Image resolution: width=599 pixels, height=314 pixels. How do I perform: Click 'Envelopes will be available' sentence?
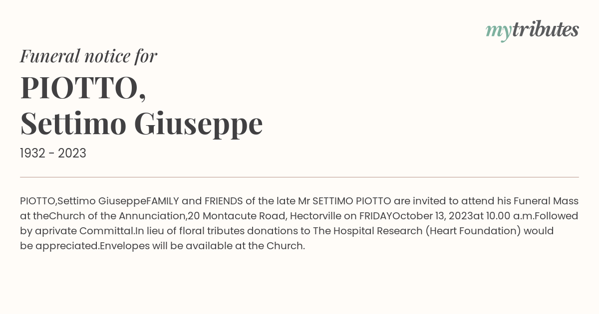point(166,246)
